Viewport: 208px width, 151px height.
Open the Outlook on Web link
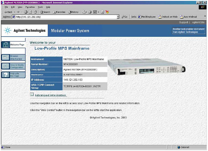coord(168,17)
